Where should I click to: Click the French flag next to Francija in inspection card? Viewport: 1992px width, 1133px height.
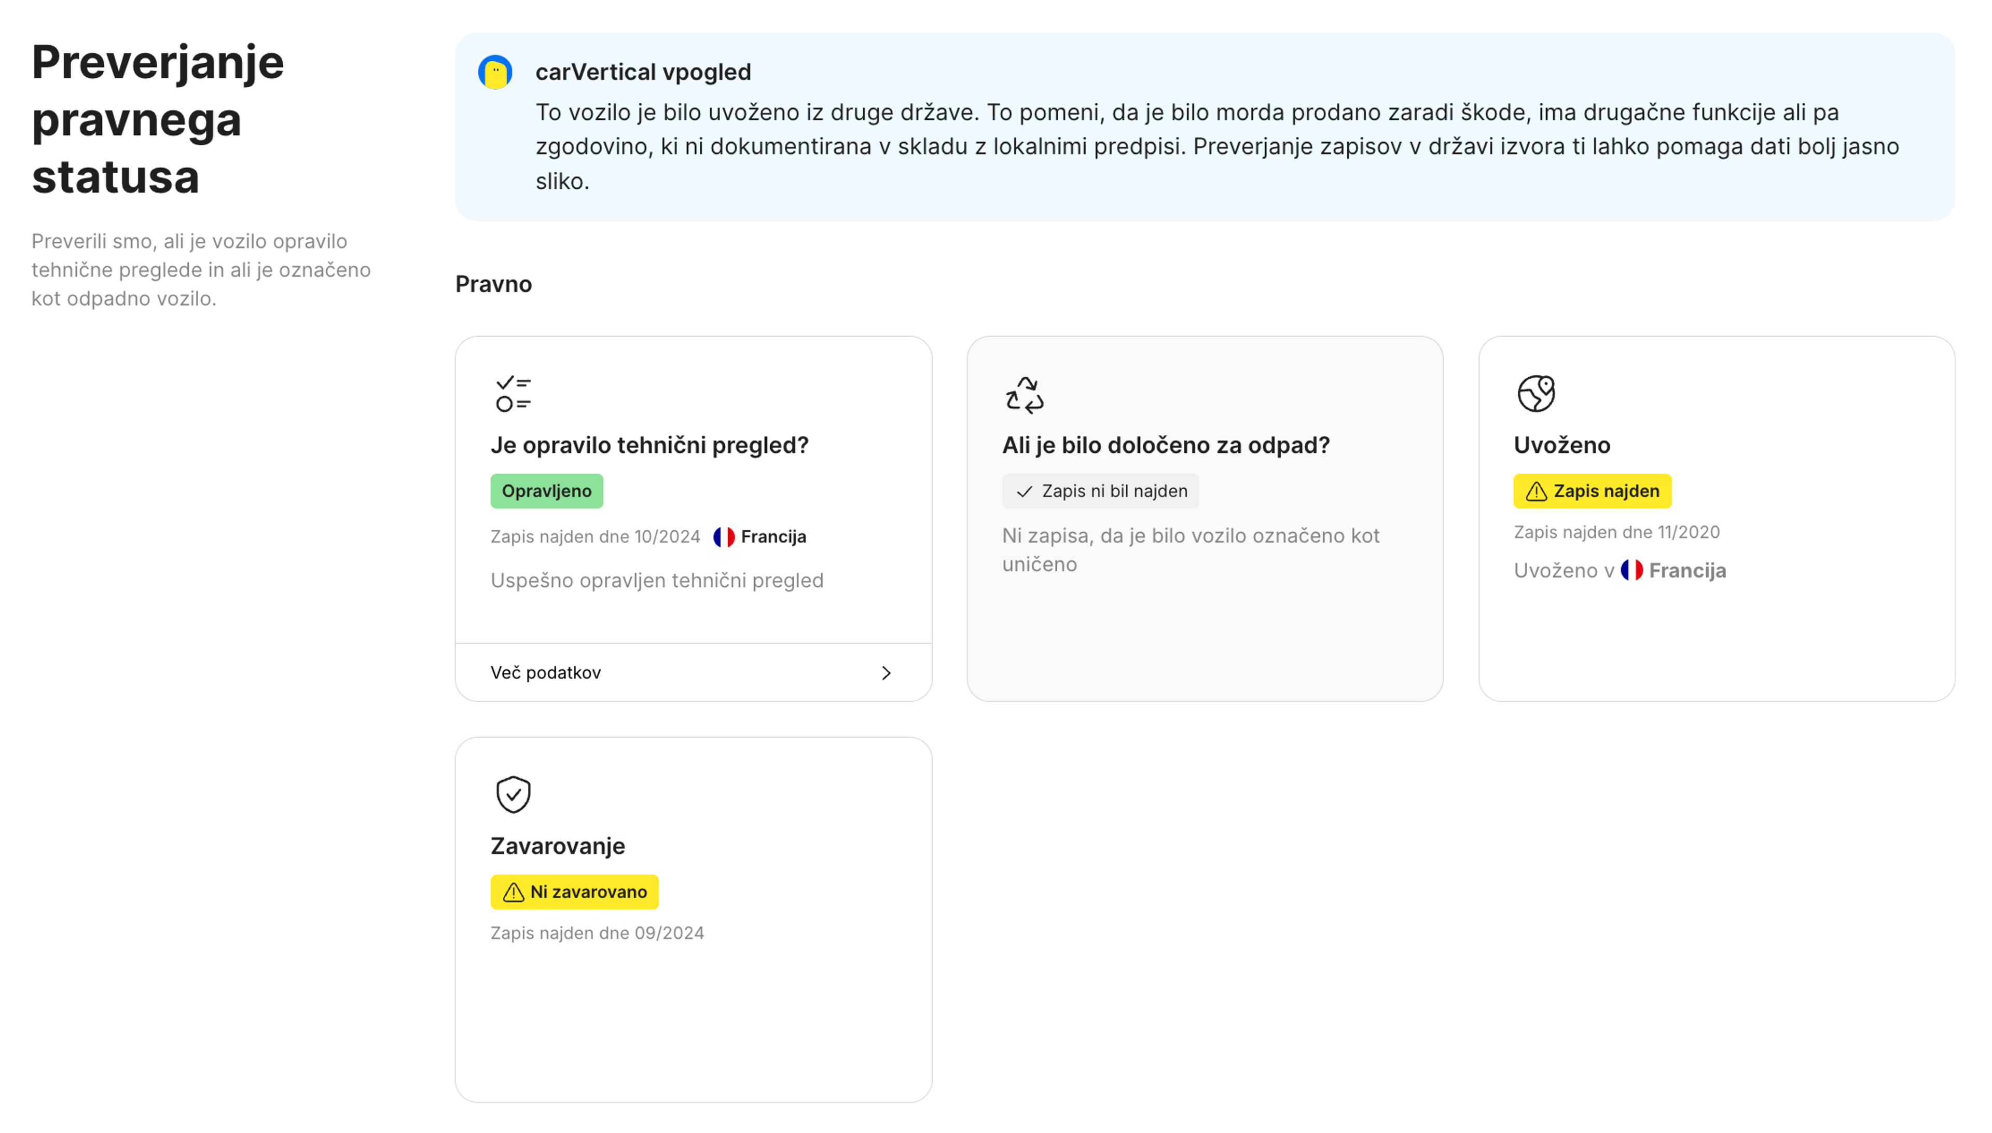(724, 537)
